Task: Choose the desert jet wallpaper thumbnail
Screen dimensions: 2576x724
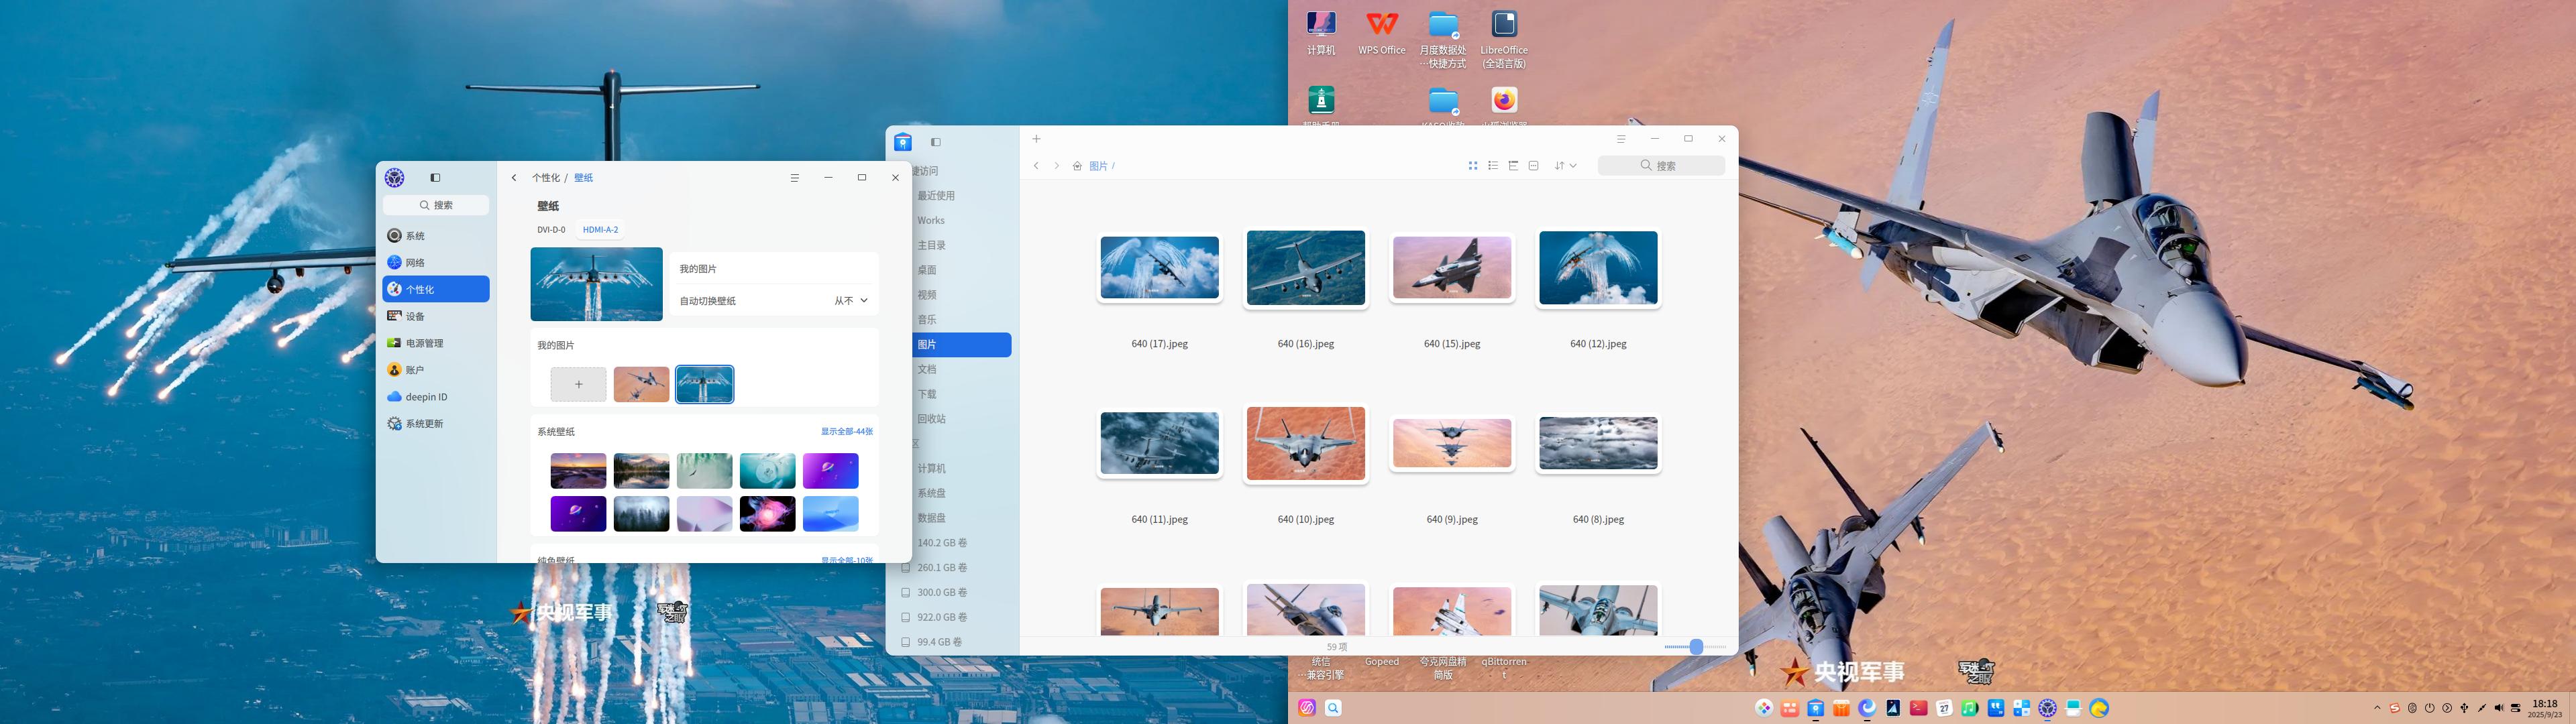Action: [x=641, y=384]
